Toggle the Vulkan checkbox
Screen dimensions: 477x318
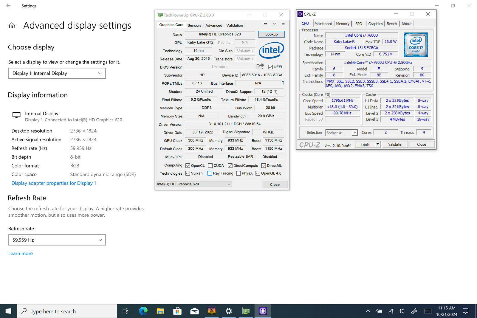(x=188, y=173)
